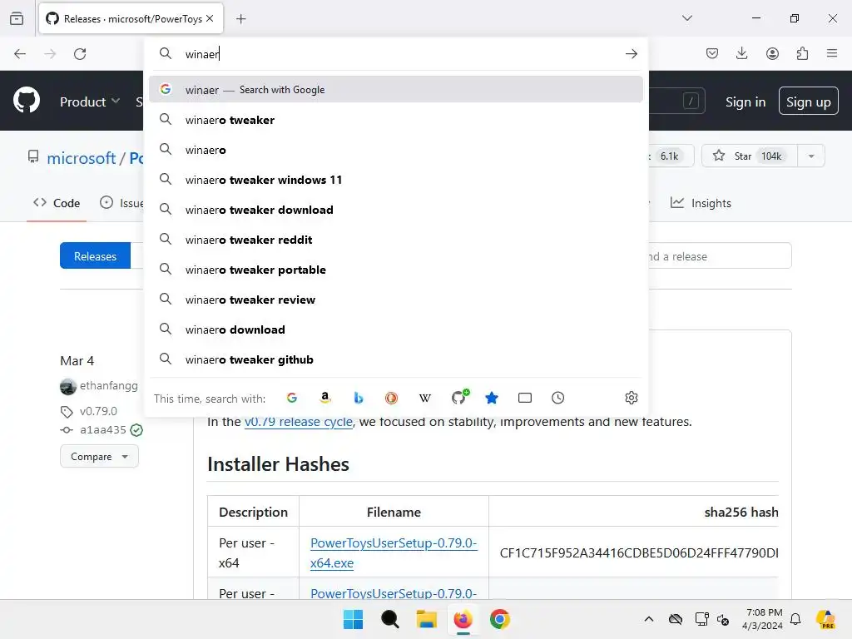Show hidden tray icons chevron
Image resolution: width=852 pixels, height=639 pixels.
649,619
